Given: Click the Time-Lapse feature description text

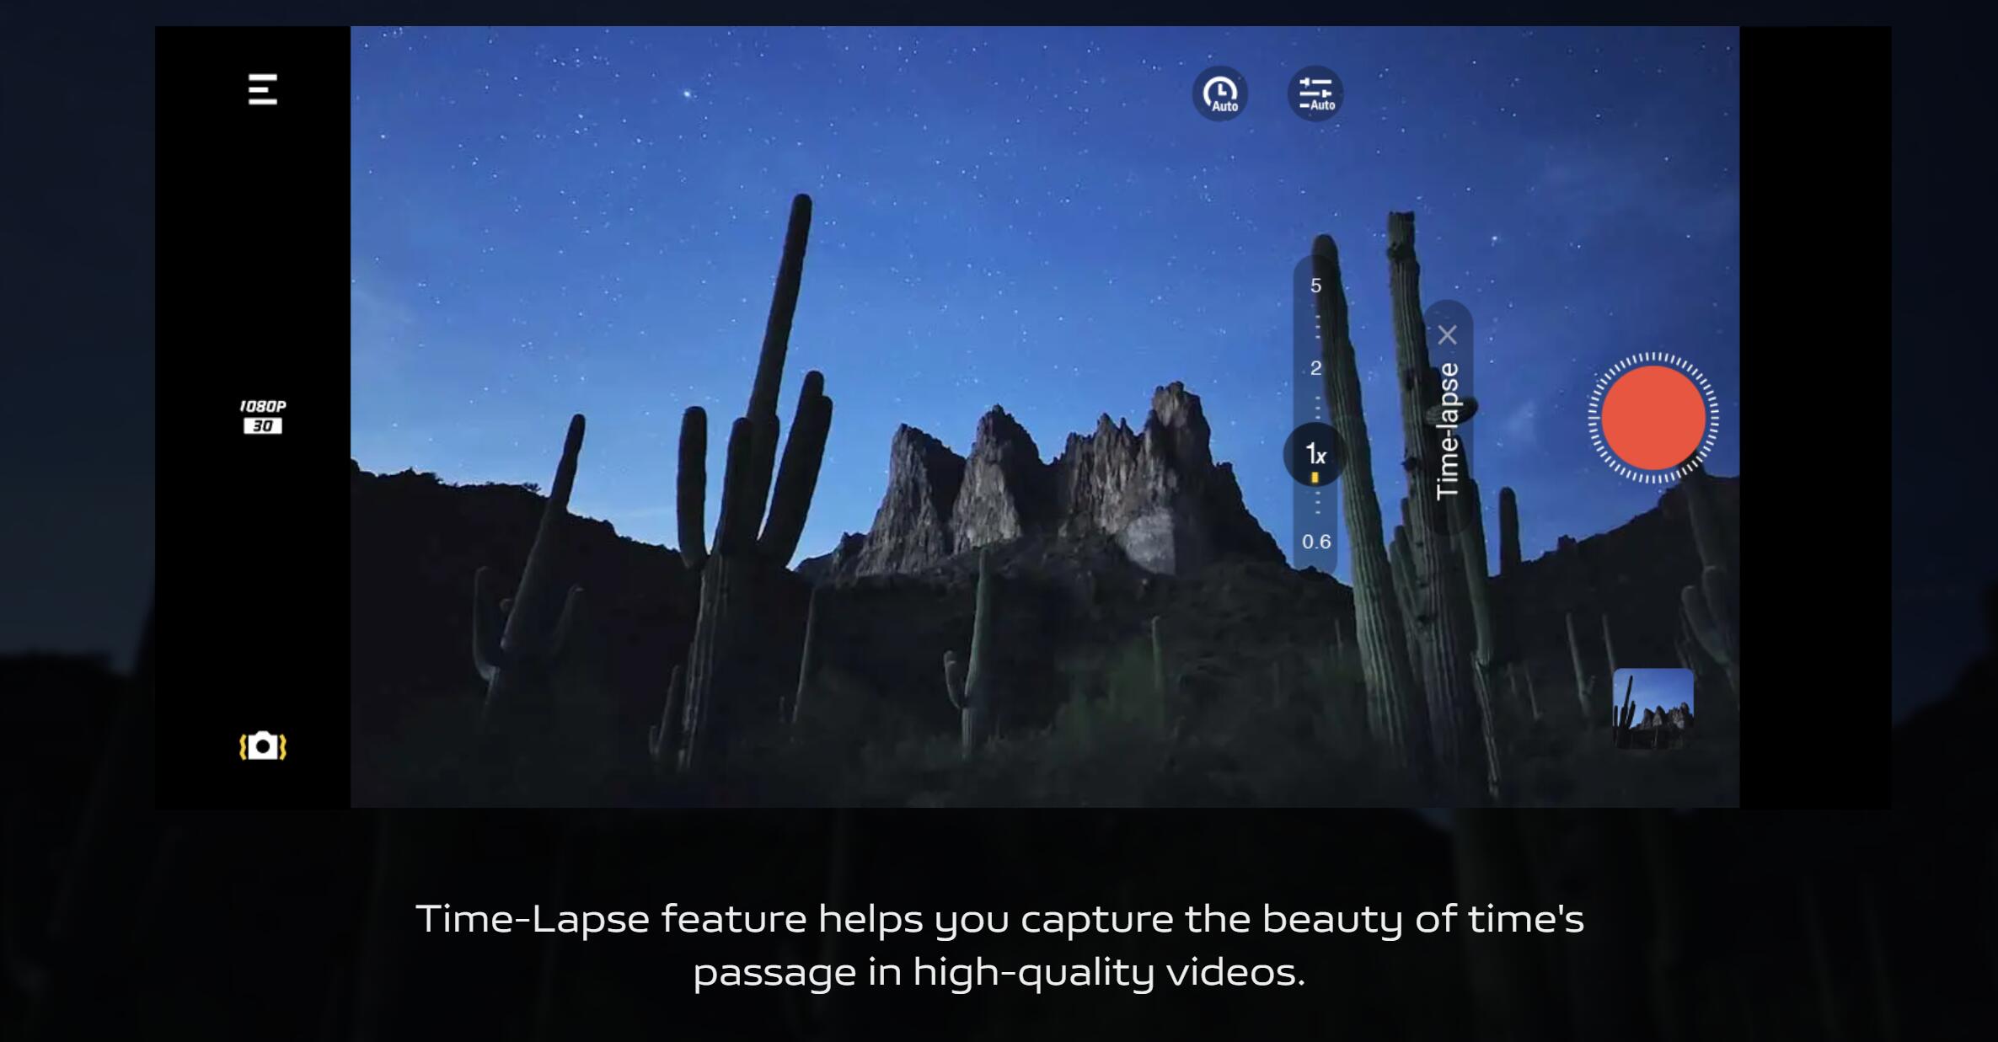Looking at the screenshot, I should [999, 944].
